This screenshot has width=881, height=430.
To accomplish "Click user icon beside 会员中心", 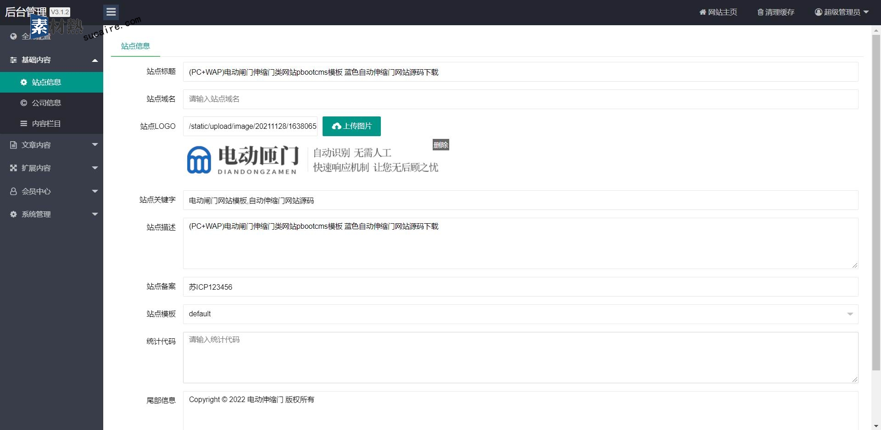I will [13, 191].
